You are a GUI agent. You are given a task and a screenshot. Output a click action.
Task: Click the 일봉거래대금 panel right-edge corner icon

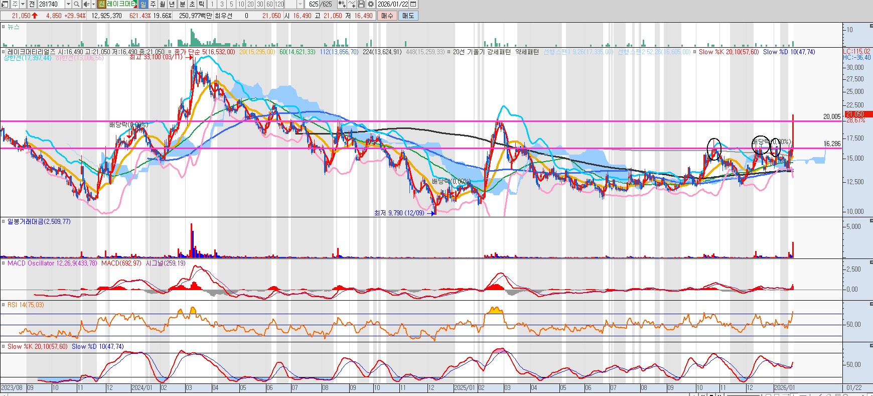(x=870, y=220)
